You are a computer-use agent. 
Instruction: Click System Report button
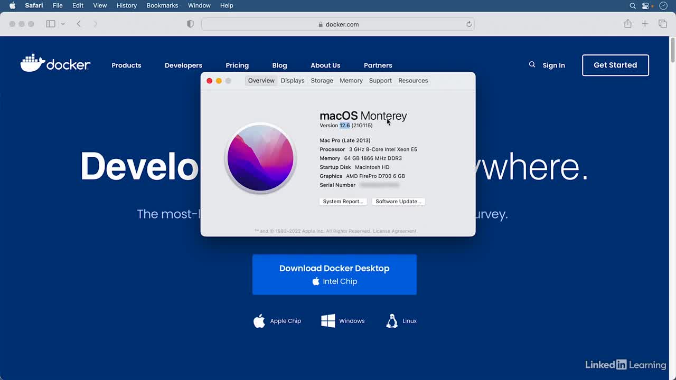(343, 202)
